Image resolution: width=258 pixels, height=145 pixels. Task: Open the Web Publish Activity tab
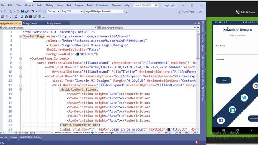(x=31, y=137)
